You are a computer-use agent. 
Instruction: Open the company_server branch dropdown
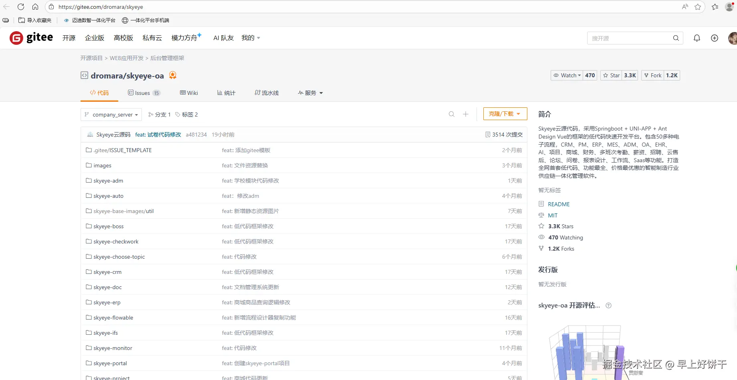coord(111,115)
